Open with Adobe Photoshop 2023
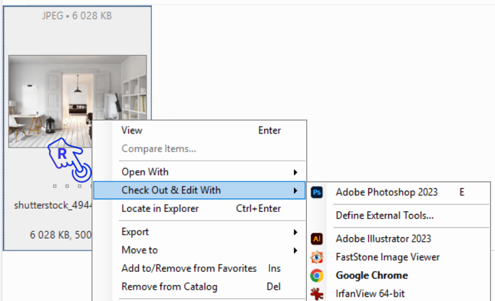Viewport: 495px width, 301px height. [387, 193]
